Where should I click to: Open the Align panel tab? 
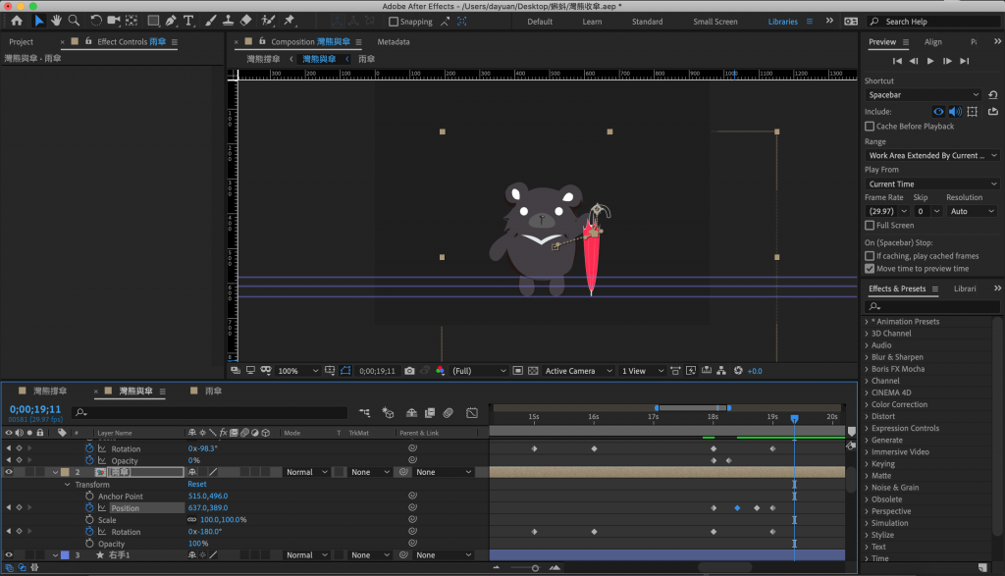933,41
